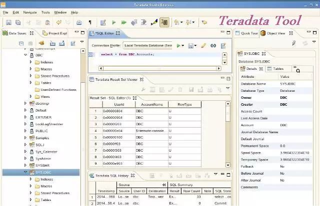Viewport: 320px width, 206px height.
Task: Open the Connection Profile dropdown
Action: pyautogui.click(x=148, y=45)
